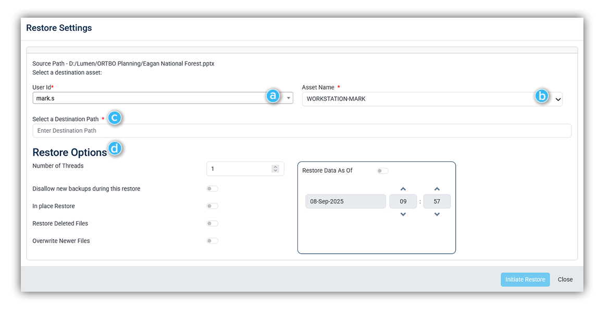
Task: Decrease the minutes with the down chevron
Action: [x=437, y=215]
